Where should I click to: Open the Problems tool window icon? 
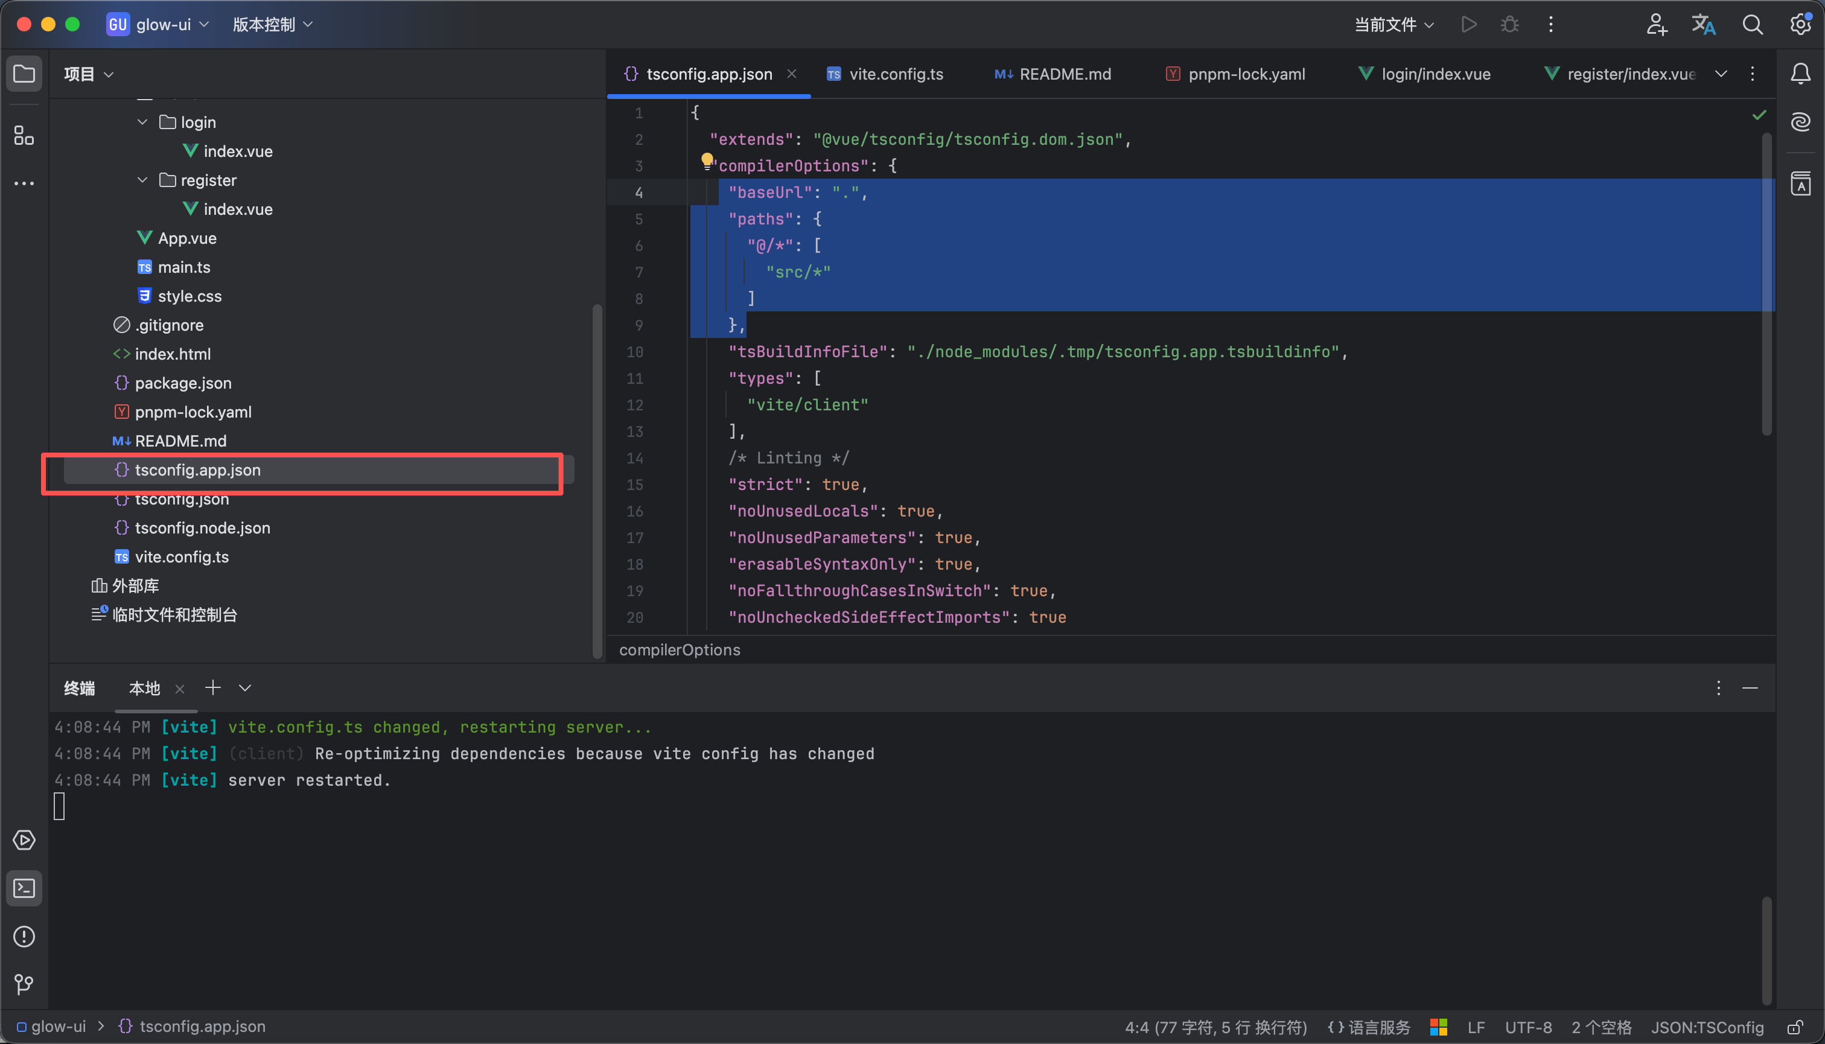pyautogui.click(x=24, y=937)
